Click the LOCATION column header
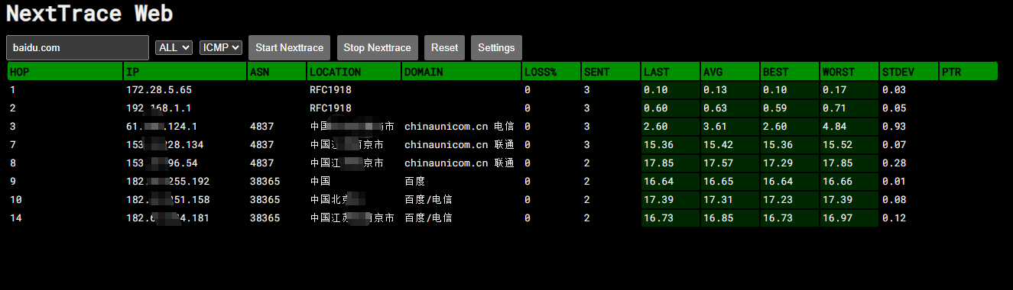This screenshot has height=290, width=1013. coord(354,72)
